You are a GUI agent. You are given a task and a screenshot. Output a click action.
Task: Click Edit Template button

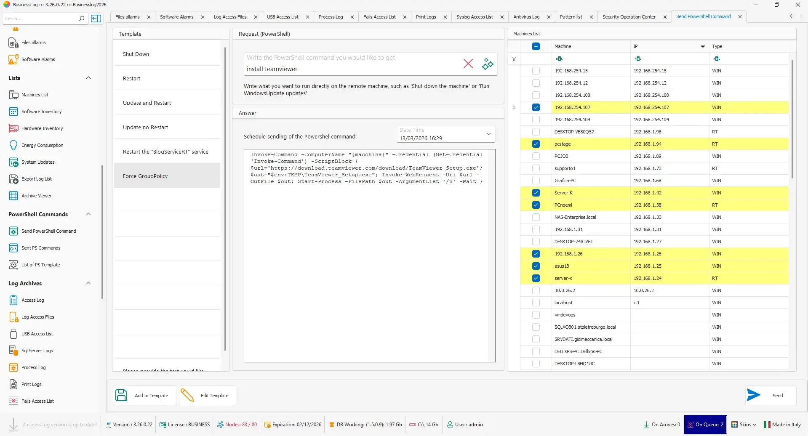tap(207, 396)
